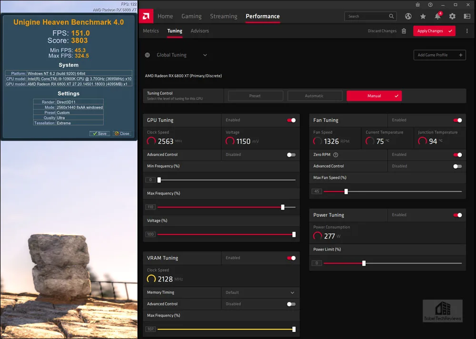Click the Add Game Profile button

439,55
